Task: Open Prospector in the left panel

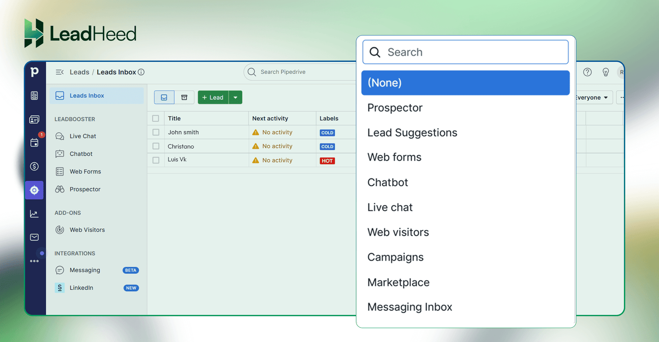Action: click(85, 189)
